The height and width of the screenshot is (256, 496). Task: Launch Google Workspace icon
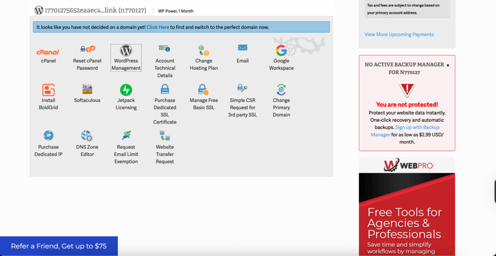(281, 50)
